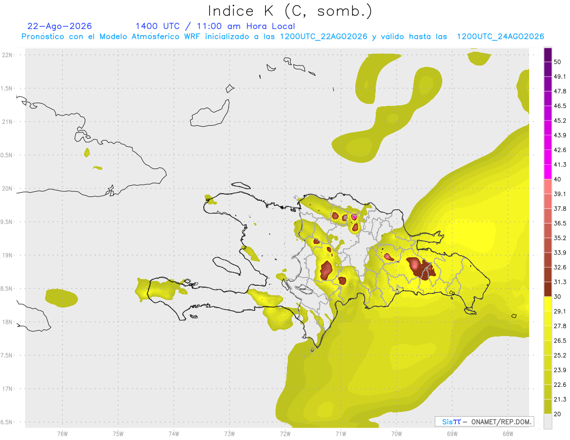570x440 pixels.
Task: Click the colorbar value '23.9'
Action: [x=560, y=370]
